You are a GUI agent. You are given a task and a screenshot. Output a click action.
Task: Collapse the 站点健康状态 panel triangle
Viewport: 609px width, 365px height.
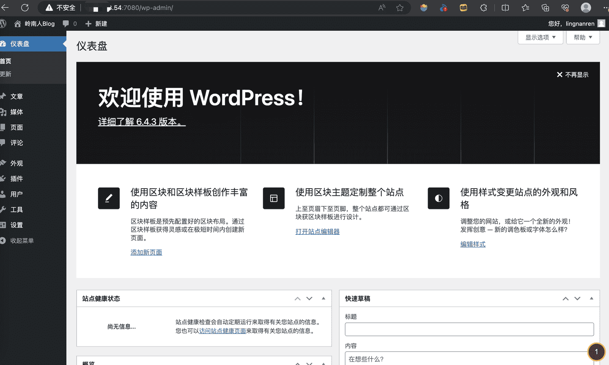click(x=323, y=299)
